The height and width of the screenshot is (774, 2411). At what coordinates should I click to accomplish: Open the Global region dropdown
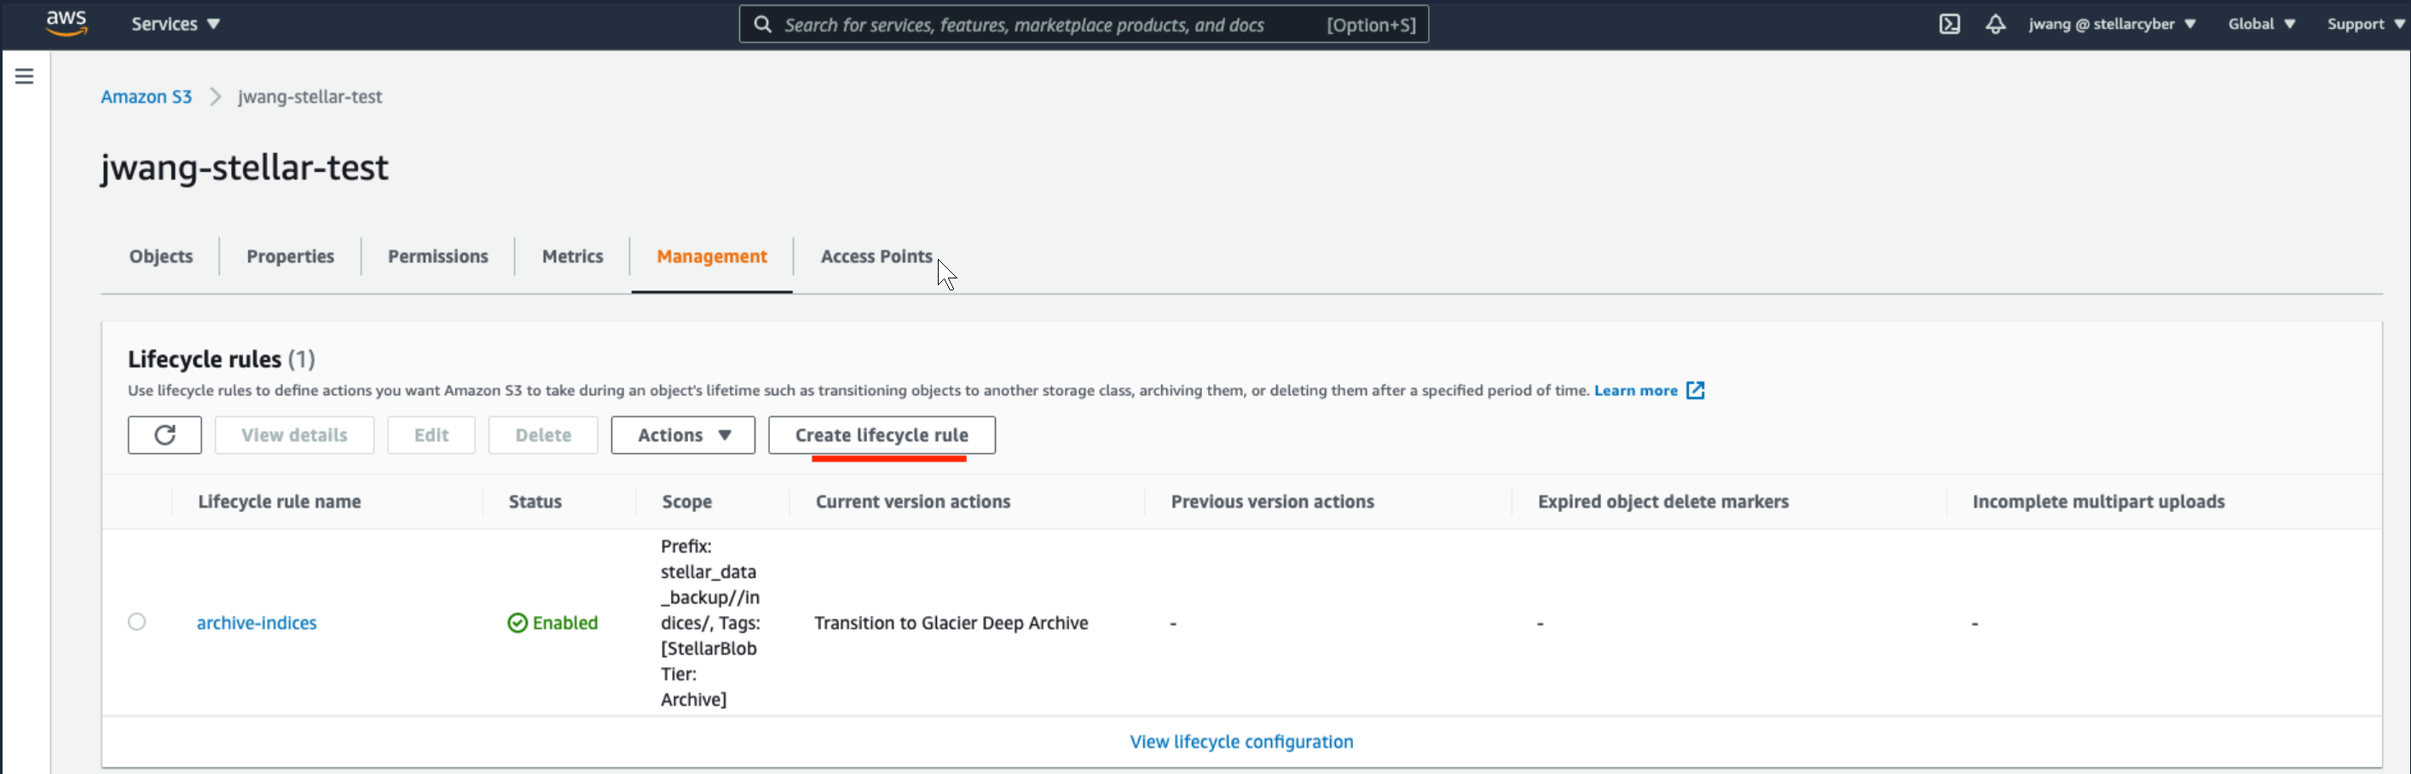2260,25
